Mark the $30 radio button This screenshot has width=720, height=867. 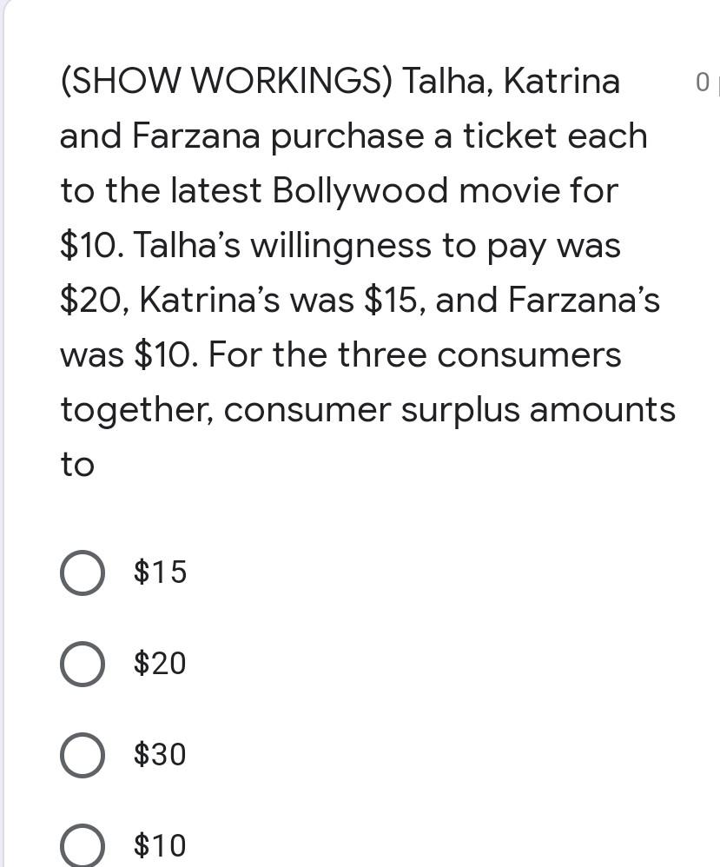coord(82,755)
